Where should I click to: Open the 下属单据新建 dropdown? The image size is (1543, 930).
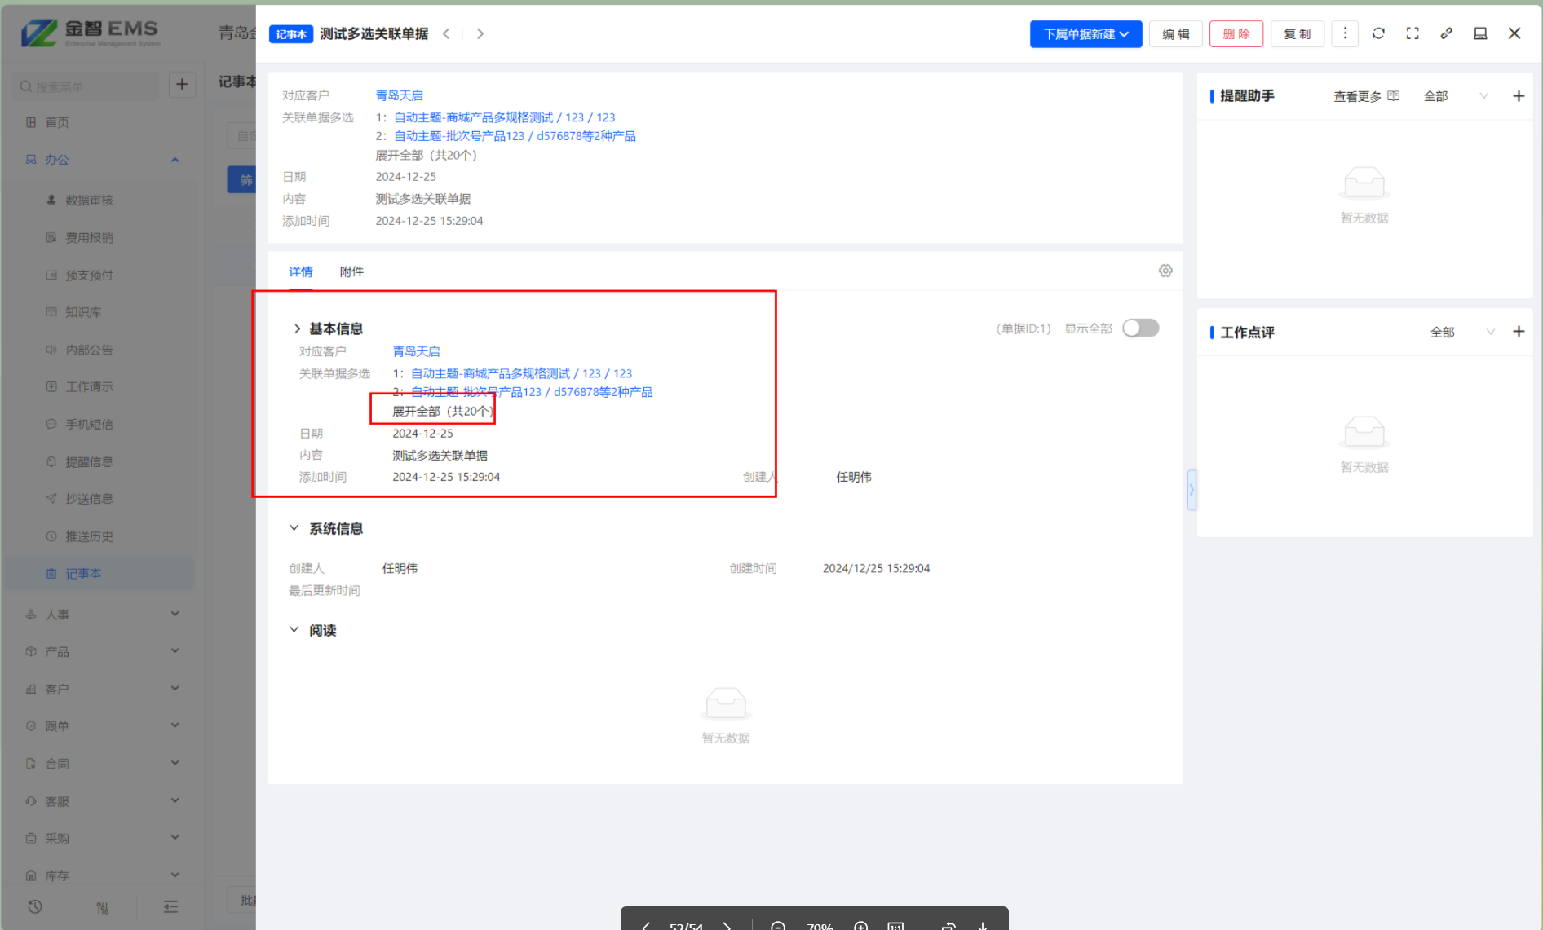click(x=1085, y=34)
